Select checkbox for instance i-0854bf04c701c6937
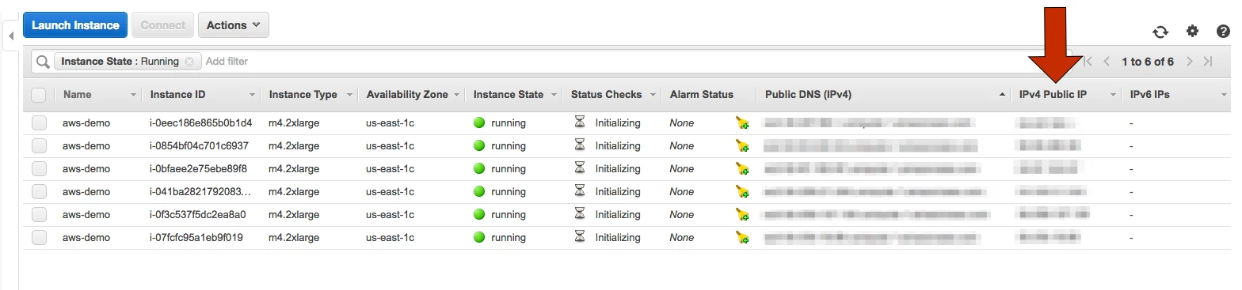This screenshot has height=290, width=1242. pos(39,145)
